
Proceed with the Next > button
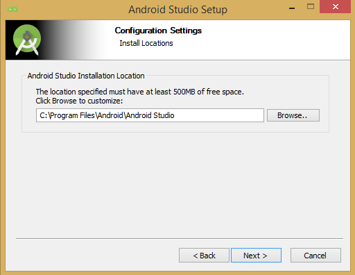pos(256,256)
